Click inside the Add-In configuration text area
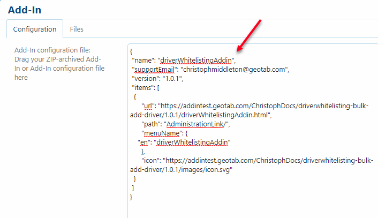The width and height of the screenshot is (378, 218). tap(253, 131)
